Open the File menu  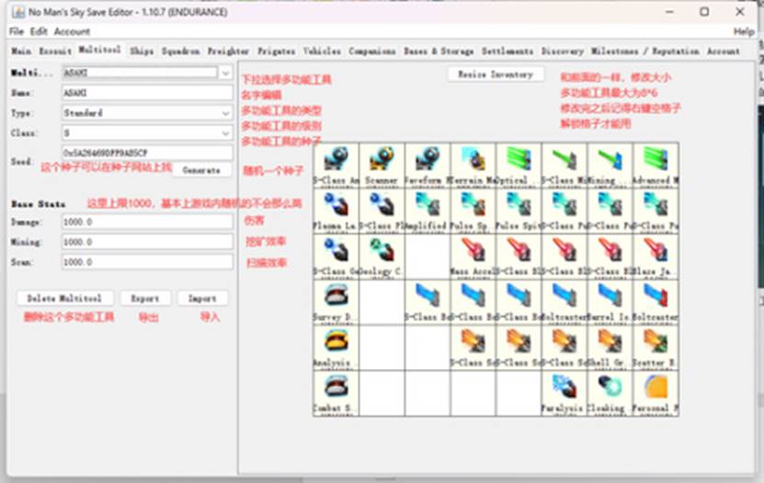coord(16,31)
